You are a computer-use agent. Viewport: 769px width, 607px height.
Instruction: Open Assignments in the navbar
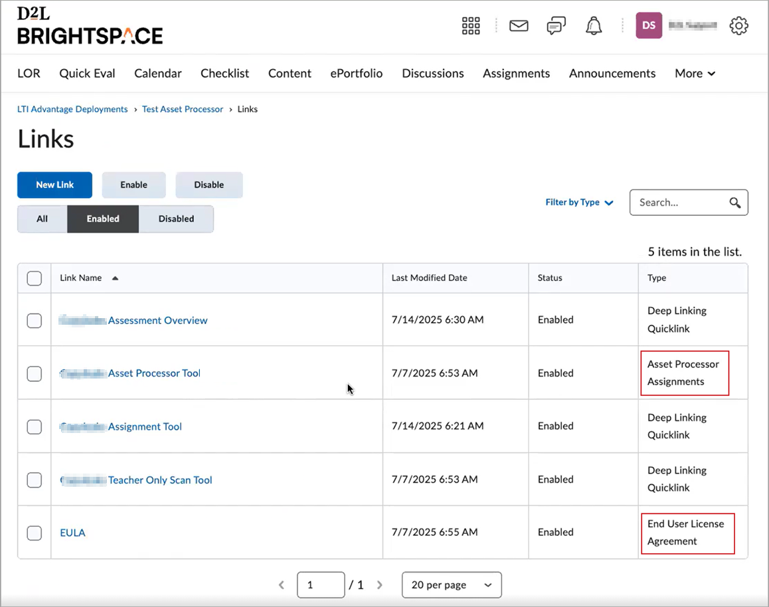coord(517,74)
